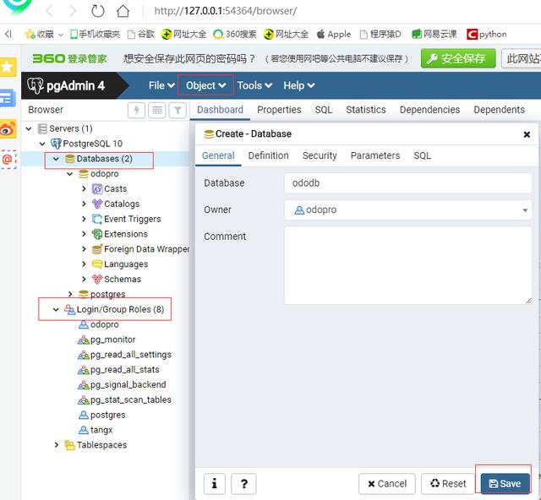The width and height of the screenshot is (541, 500).
Task: Open the Object menu
Action: (205, 85)
